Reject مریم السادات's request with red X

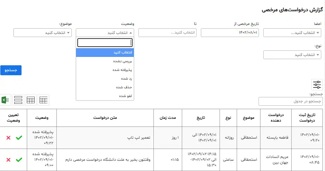coord(8,160)
